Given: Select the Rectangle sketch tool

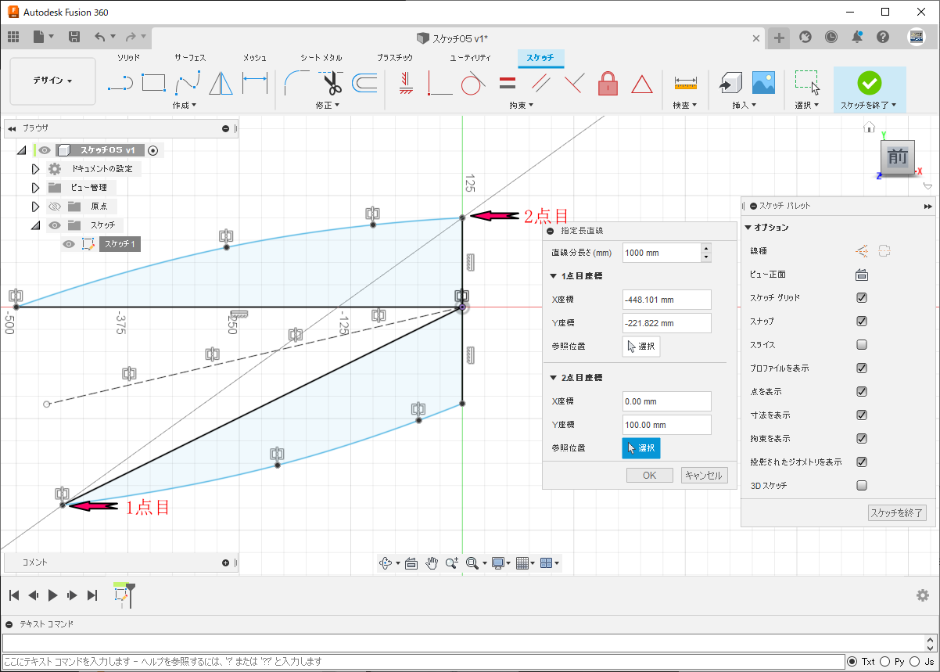Looking at the screenshot, I should (x=153, y=83).
